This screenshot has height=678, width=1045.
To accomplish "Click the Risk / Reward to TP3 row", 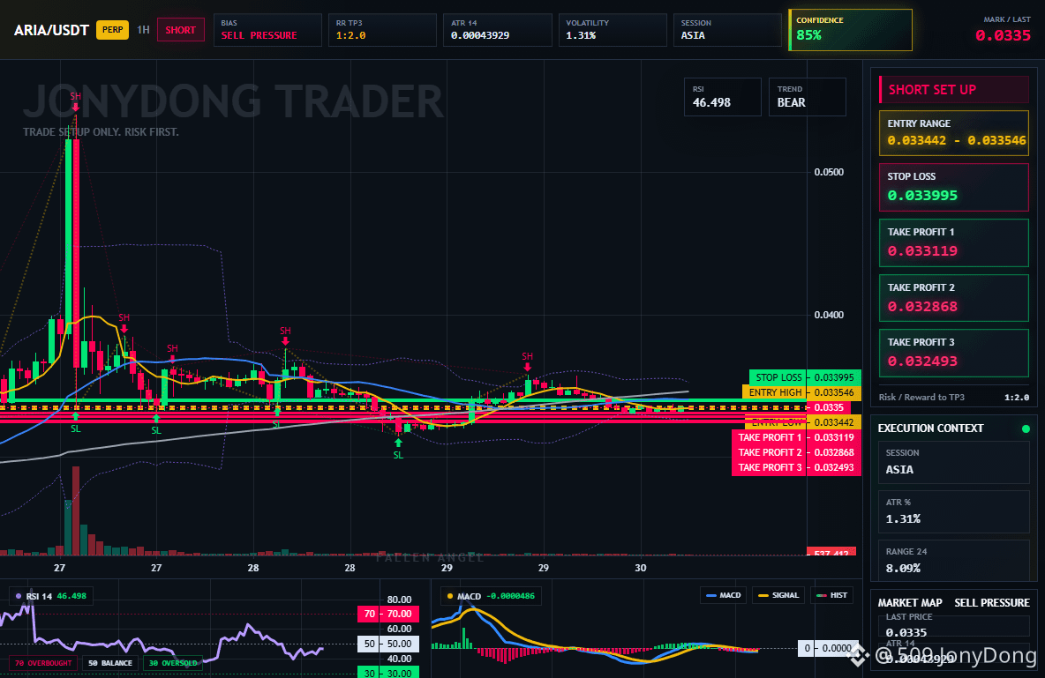I will pos(954,397).
